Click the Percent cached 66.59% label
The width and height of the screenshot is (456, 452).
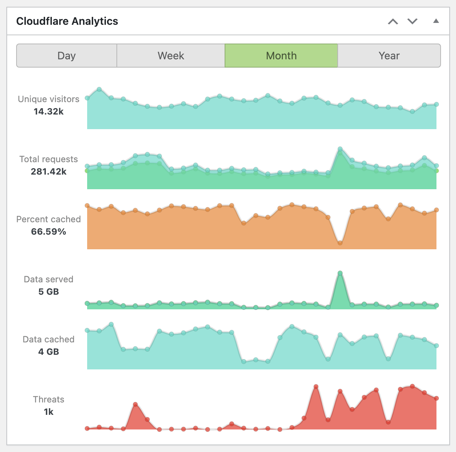click(48, 225)
